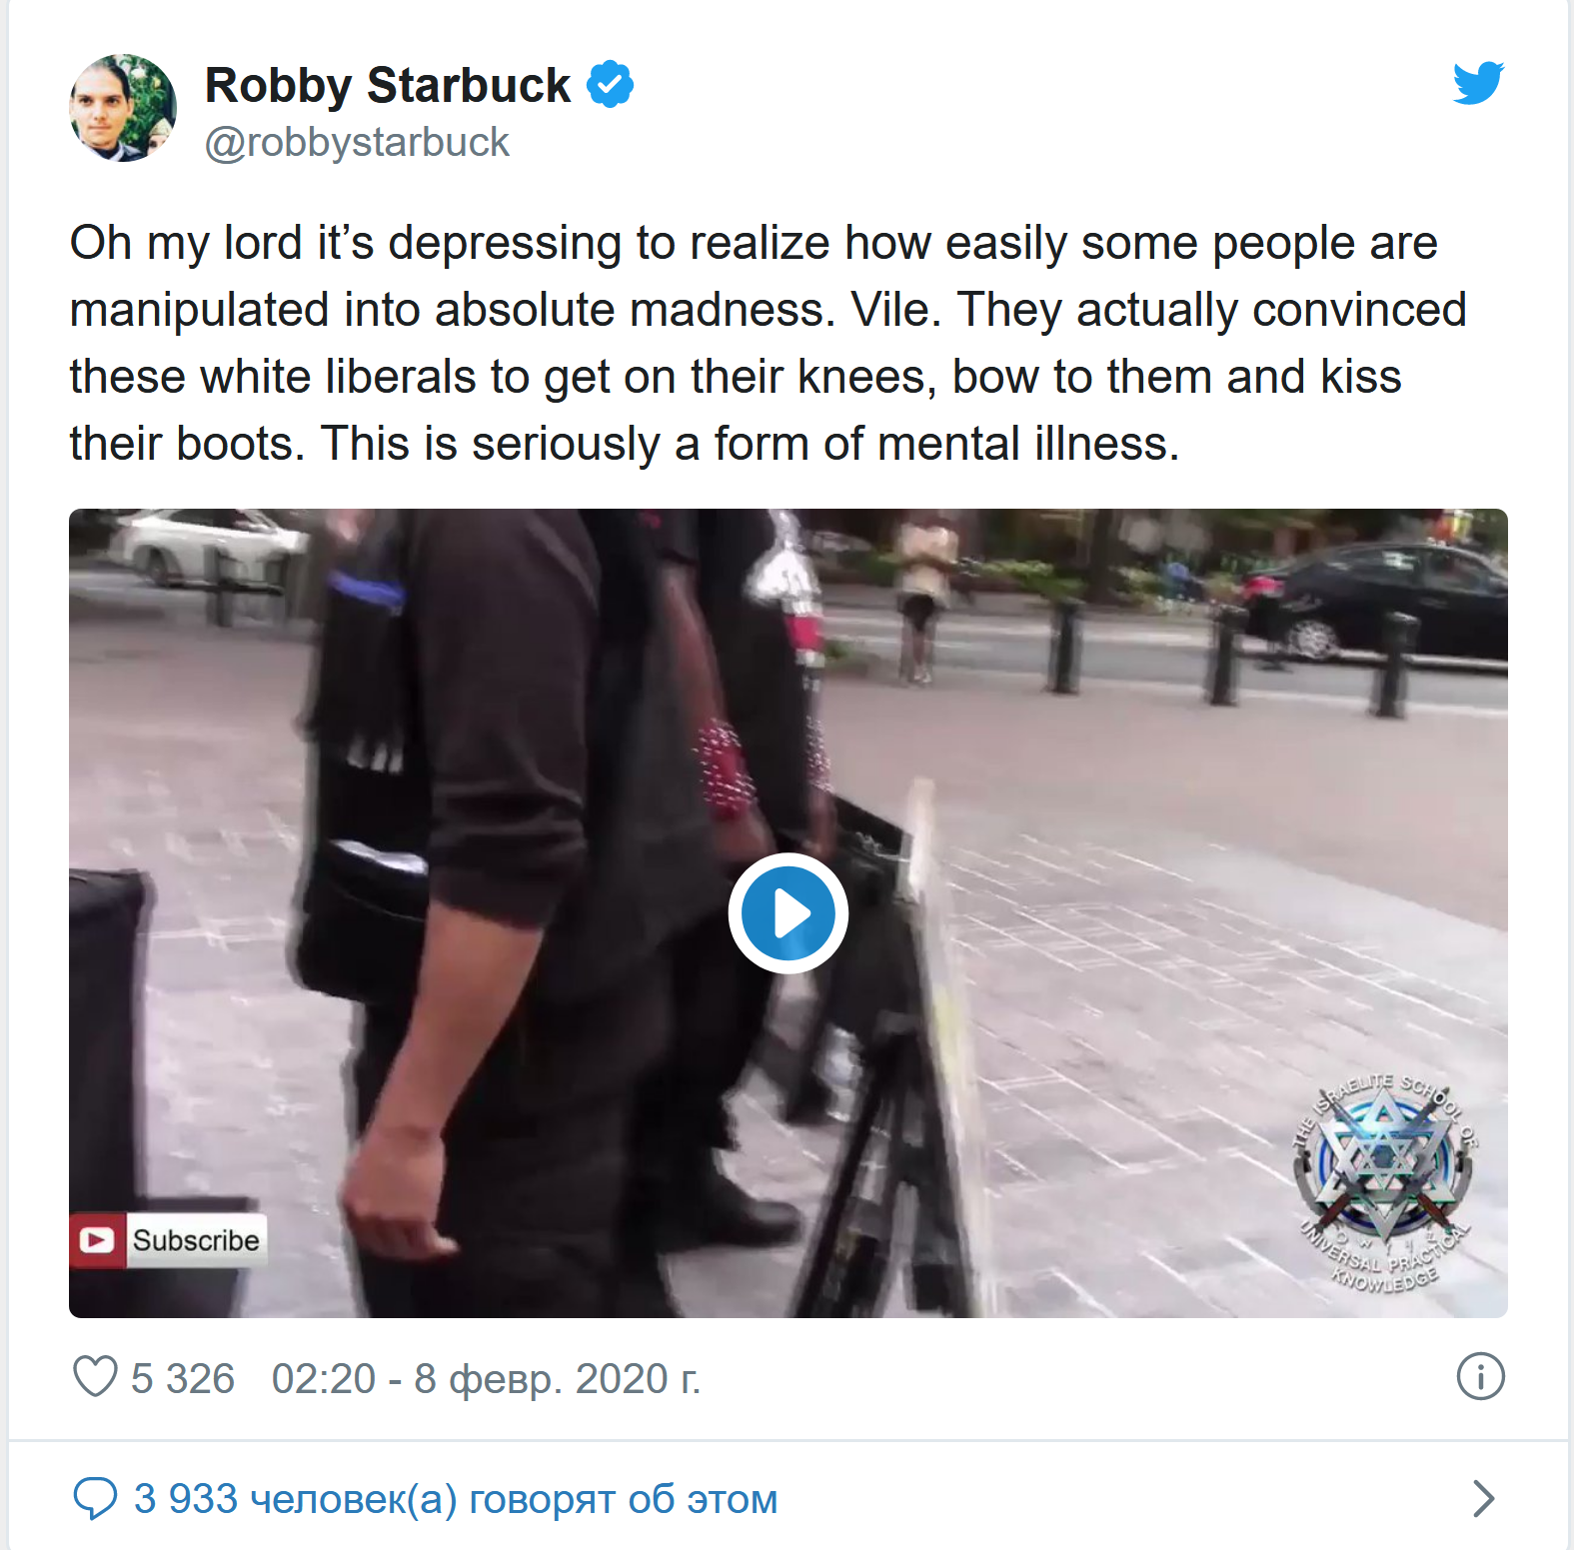This screenshot has width=1574, height=1550.
Task: Click the YouTube logo beside Subscribe
Action: [97, 1240]
